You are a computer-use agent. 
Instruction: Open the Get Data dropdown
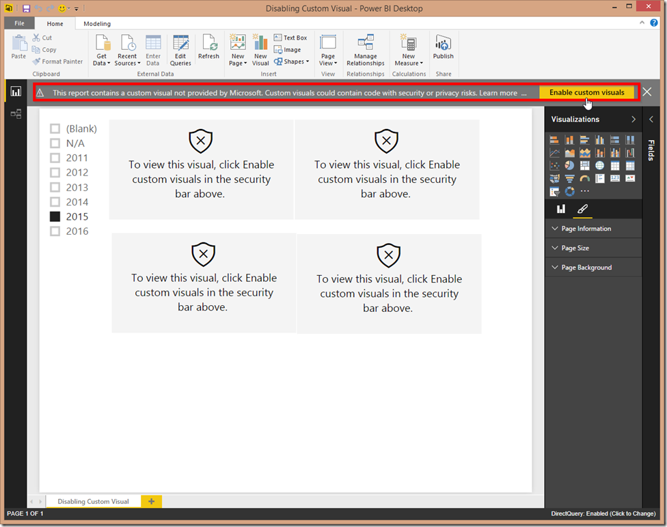point(102,51)
